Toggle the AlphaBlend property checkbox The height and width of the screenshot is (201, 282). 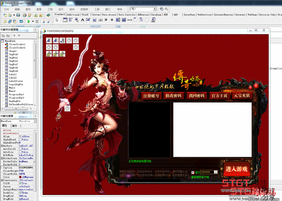[20, 139]
